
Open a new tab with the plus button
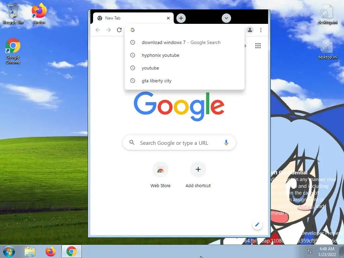(181, 18)
